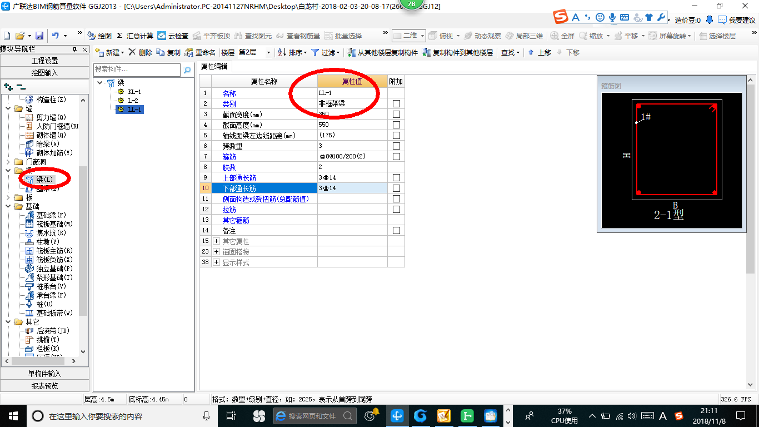Viewport: 759px width, 427px height.
Task: Run 汇总计算 summary calculation
Action: tap(134, 36)
